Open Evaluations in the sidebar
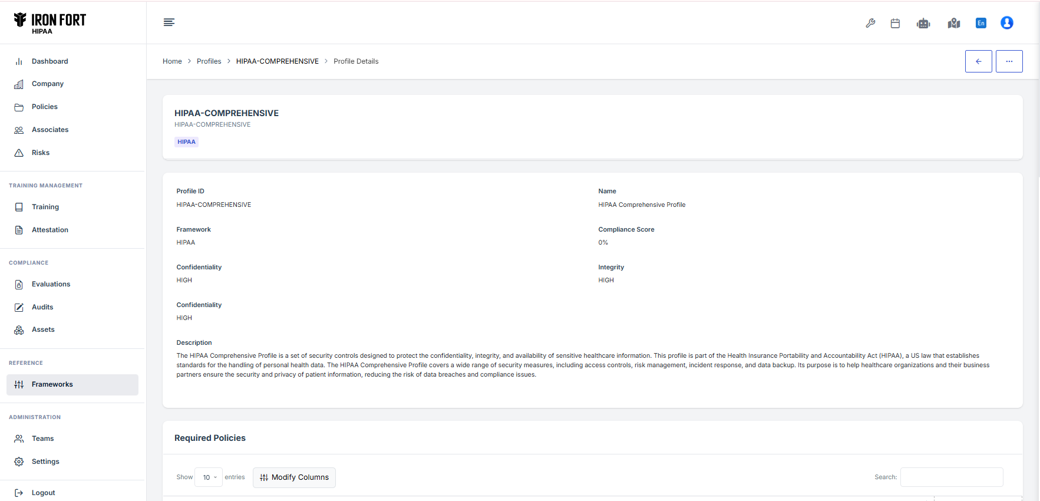This screenshot has height=501, width=1040. [x=51, y=284]
